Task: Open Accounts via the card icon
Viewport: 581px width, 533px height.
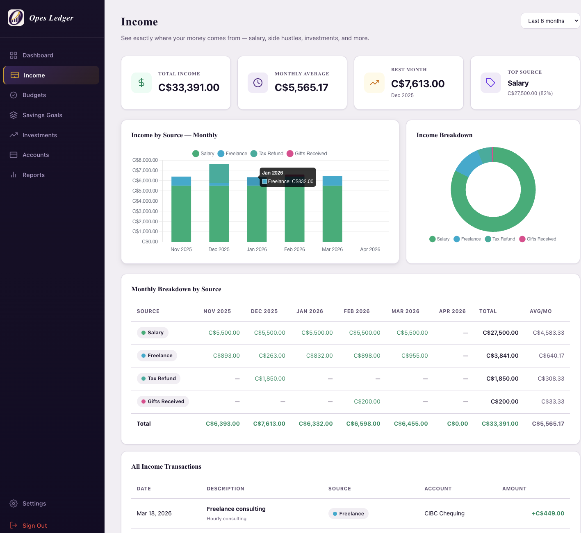Action: 14,155
